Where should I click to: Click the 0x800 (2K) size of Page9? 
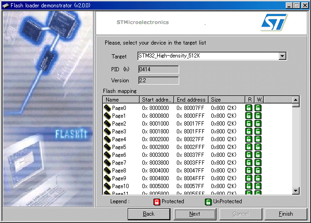(x=224, y=178)
